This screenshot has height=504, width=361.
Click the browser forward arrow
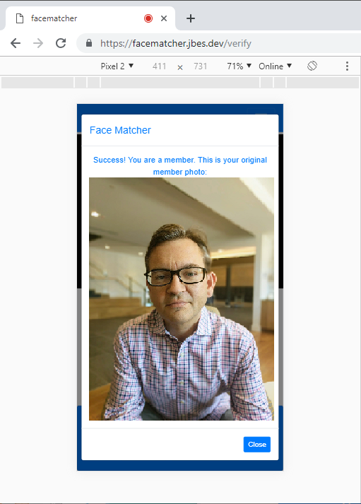[x=38, y=43]
